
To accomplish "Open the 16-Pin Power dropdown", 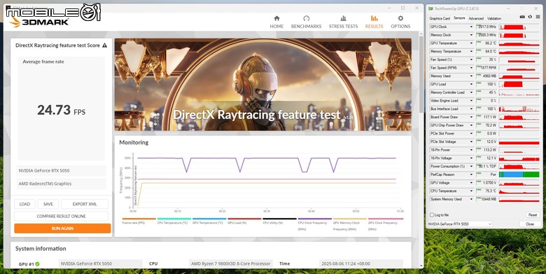I will click(472, 150).
